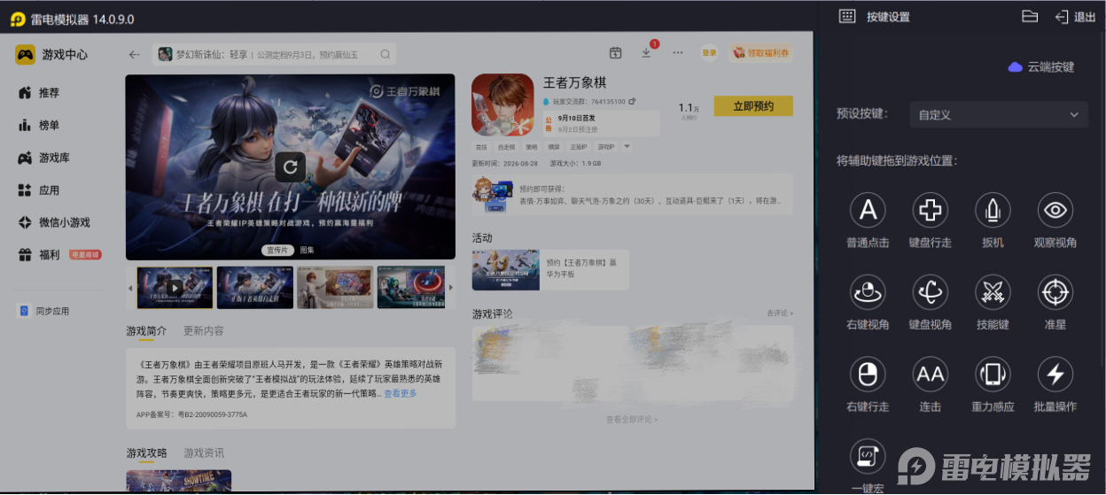Screen dimensions: 1106x495
Task: Select the 重力感应 gravity sensor icon
Action: 993,375
